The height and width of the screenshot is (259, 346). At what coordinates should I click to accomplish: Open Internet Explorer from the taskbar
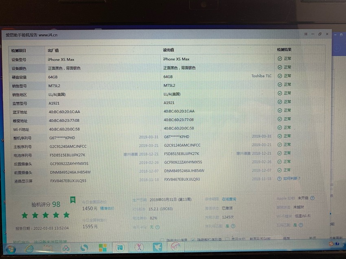pos(29,249)
